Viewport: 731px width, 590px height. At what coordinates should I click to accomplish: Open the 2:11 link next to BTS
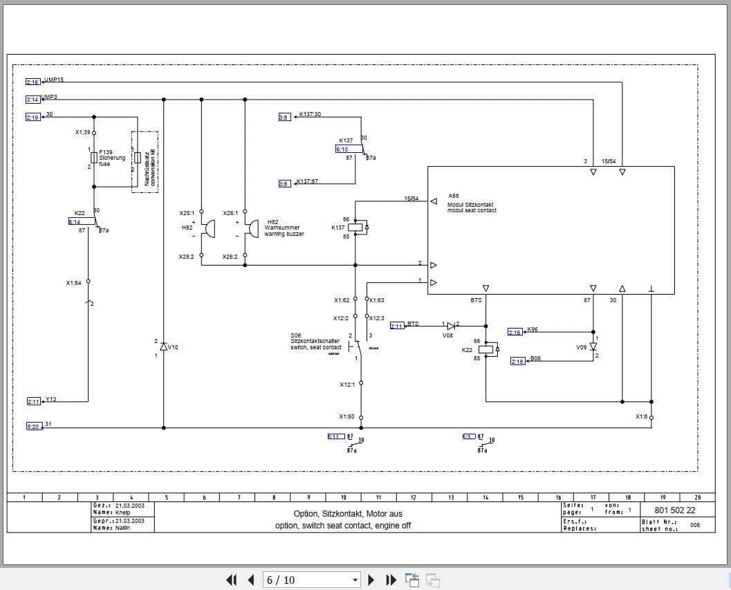(x=397, y=326)
